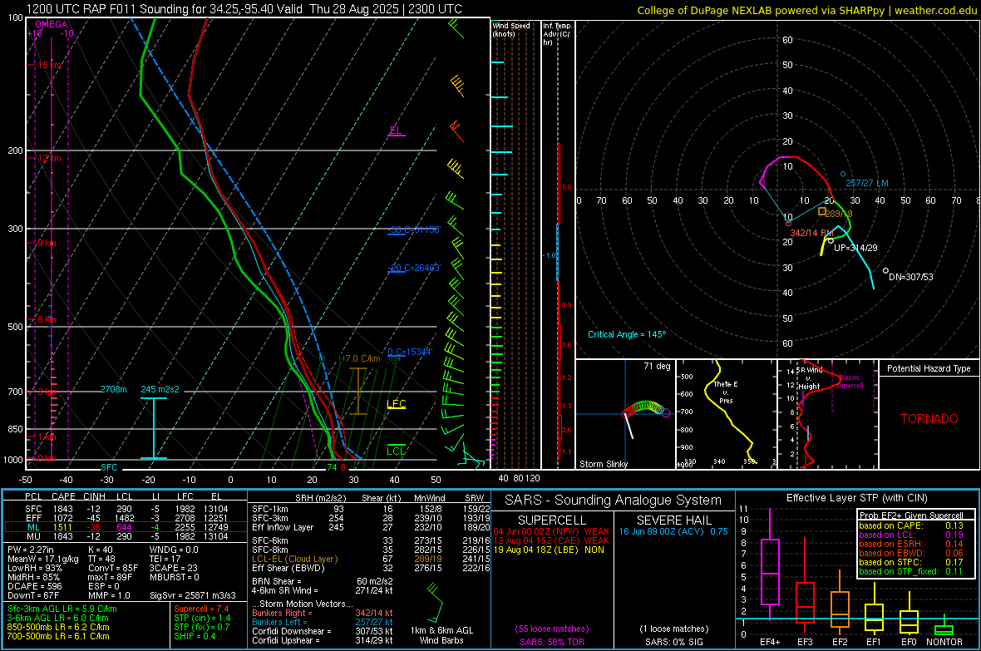The width and height of the screenshot is (981, 651).
Task: Select the EFF parcel row in CAPE table
Action: 126,518
